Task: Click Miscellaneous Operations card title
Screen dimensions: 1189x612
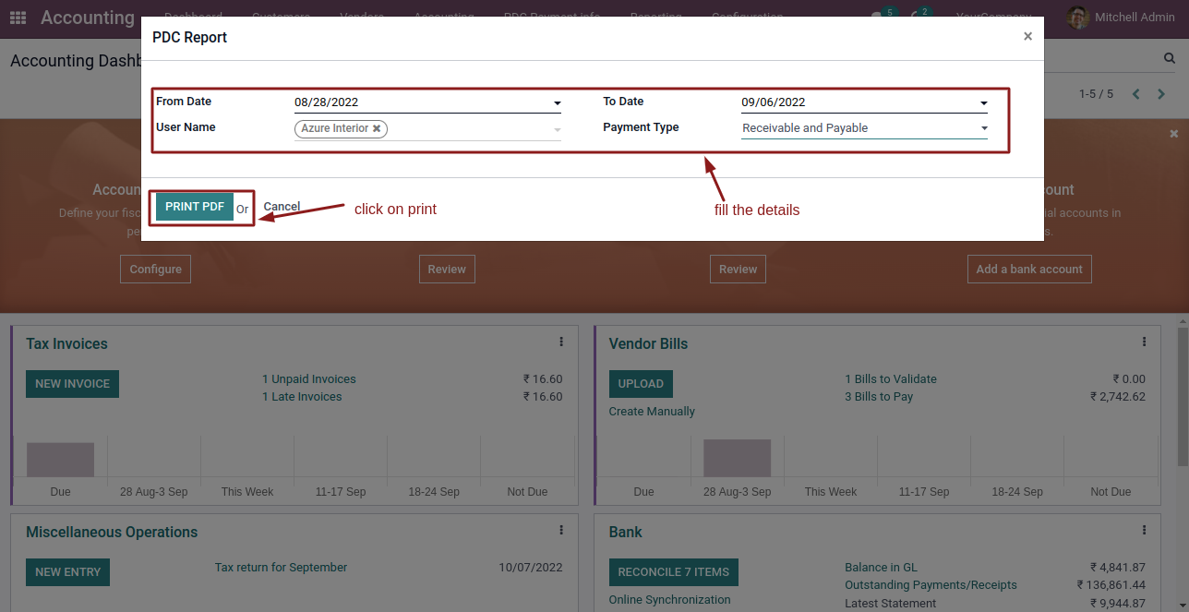Action: coord(112,532)
